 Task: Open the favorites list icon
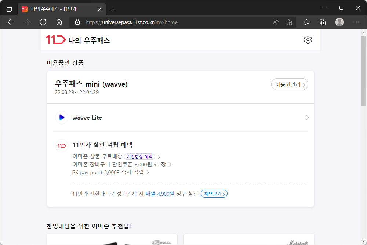coord(306,22)
